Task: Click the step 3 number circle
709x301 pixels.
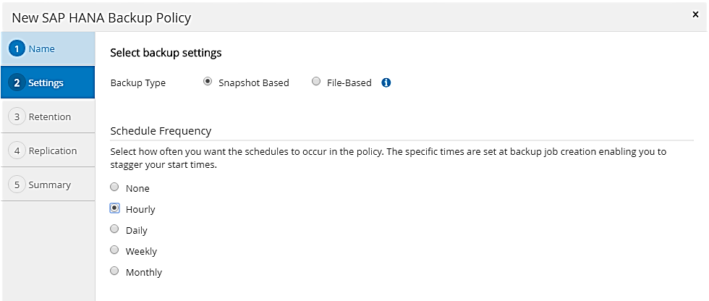Action: click(x=17, y=116)
